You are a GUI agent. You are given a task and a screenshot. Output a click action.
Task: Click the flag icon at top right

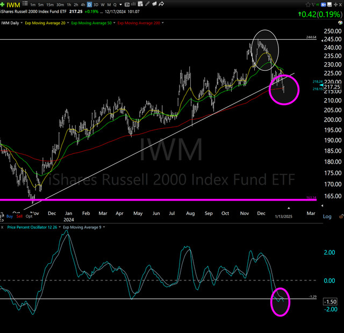313,4
